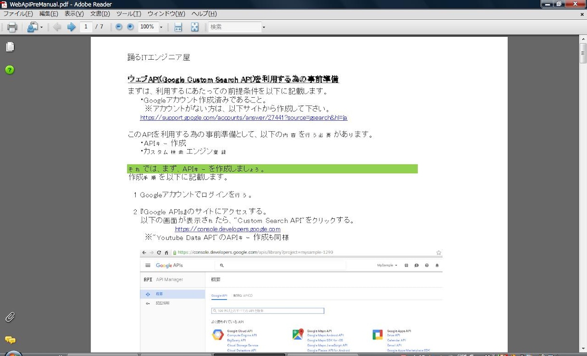The width and height of the screenshot is (587, 356).
Task: Open the ヘルプ(H) menu
Action: (x=204, y=14)
